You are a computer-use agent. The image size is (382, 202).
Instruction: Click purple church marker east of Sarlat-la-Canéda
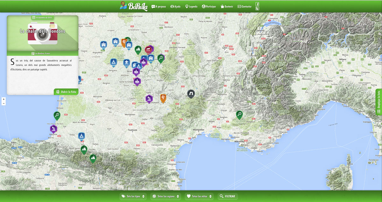137,81
